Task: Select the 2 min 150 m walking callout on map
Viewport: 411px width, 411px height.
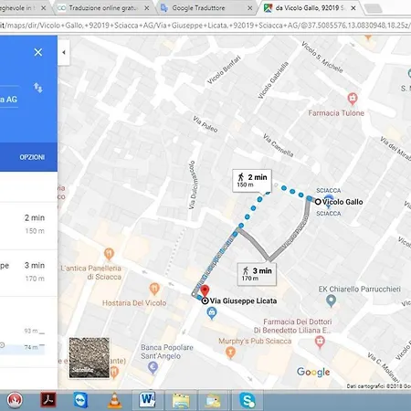Action: click(x=252, y=181)
